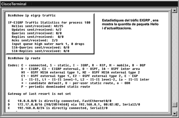Click the 'Input queue high water mark' line
179x118 pixels.
(x=48, y=44)
